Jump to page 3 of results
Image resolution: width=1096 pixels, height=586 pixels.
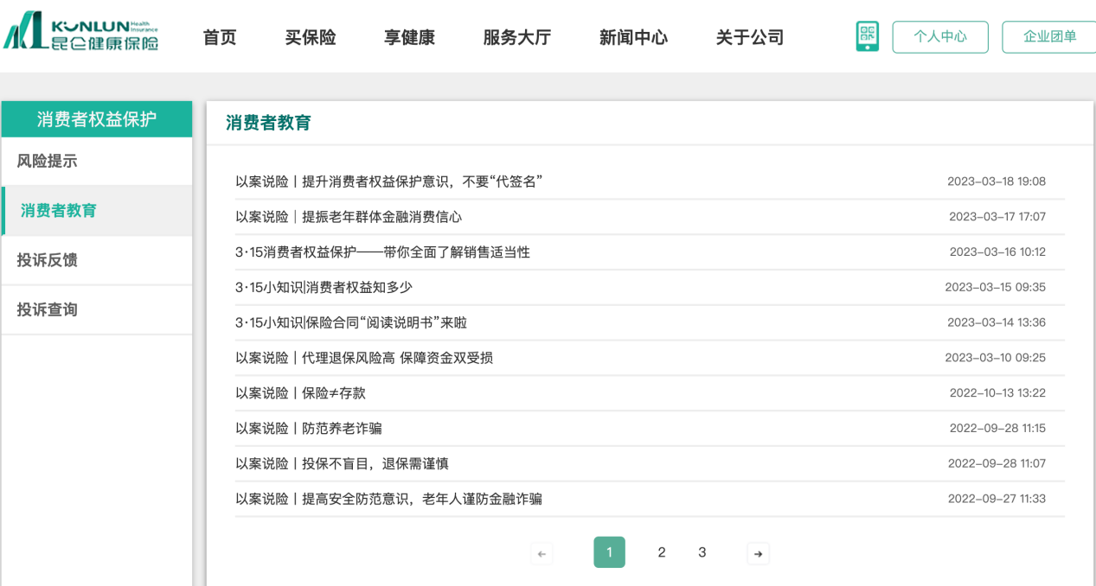[x=702, y=552]
